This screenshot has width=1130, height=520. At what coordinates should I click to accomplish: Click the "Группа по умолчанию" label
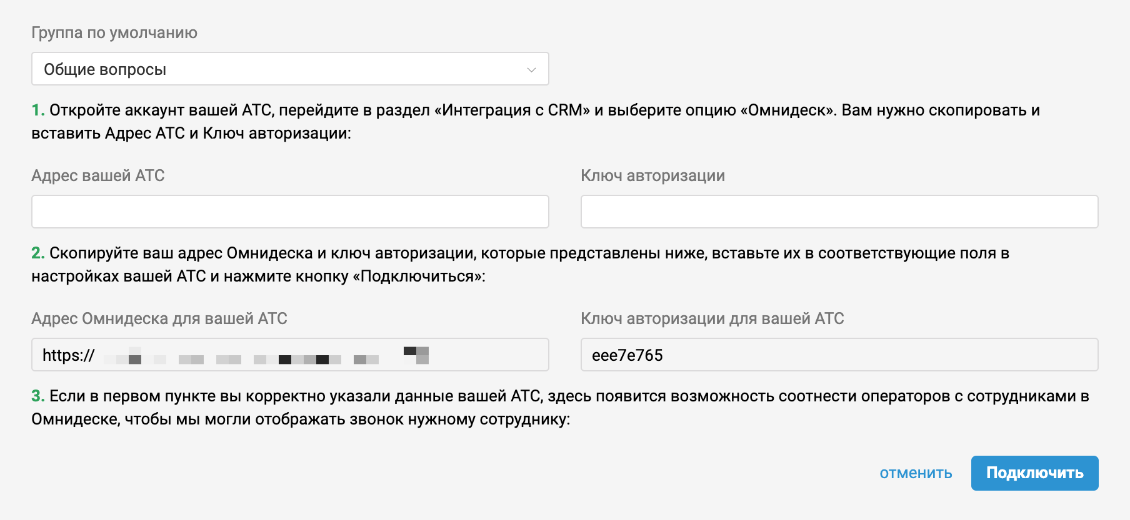point(114,32)
